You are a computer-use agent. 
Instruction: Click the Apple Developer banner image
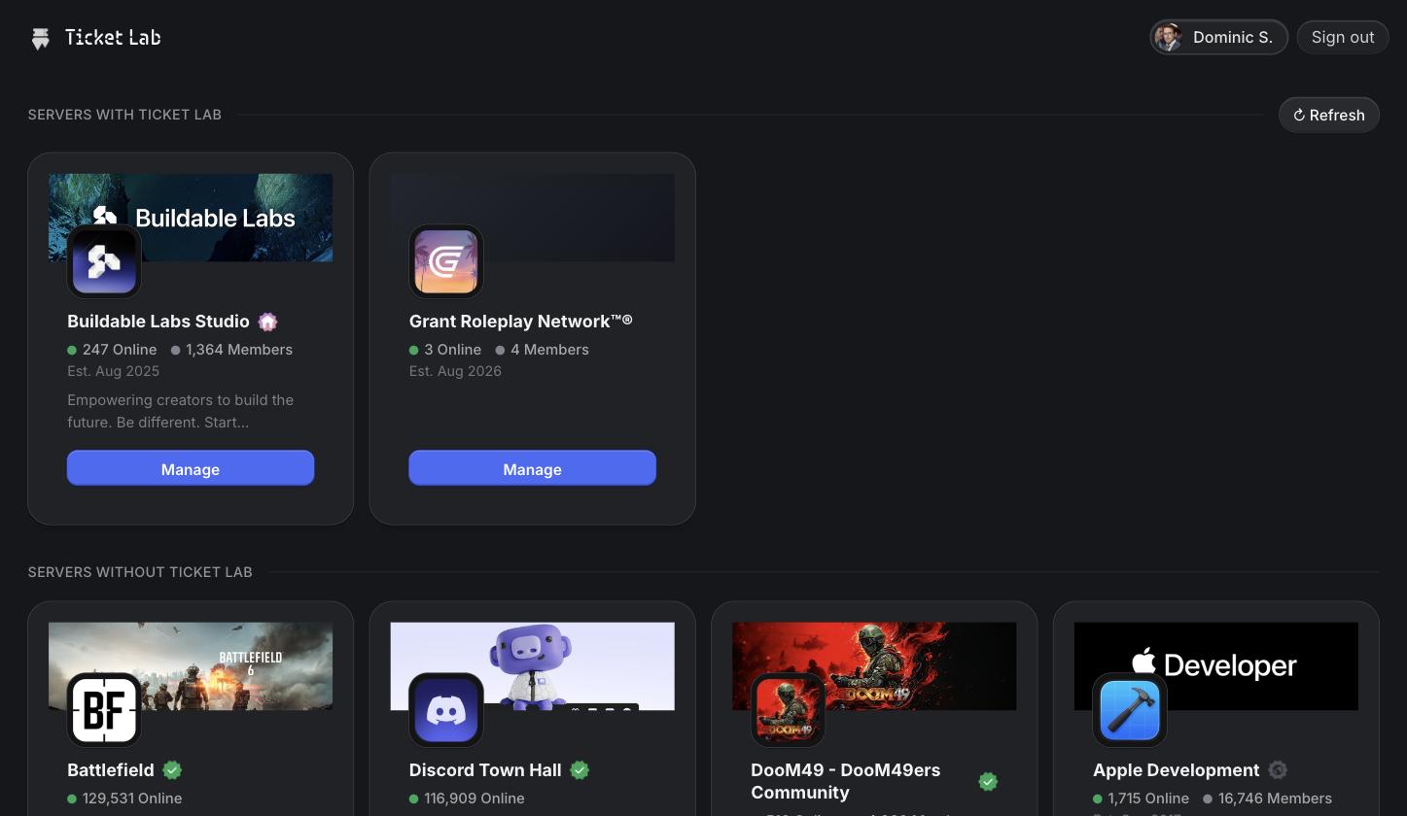tap(1216, 666)
